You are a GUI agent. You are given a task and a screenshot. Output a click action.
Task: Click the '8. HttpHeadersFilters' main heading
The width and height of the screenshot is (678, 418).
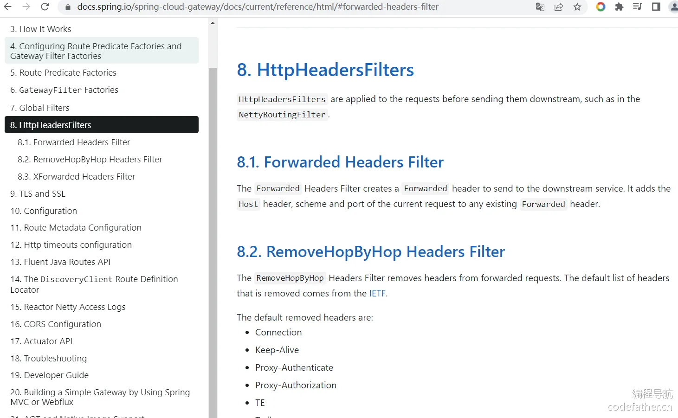tap(325, 70)
